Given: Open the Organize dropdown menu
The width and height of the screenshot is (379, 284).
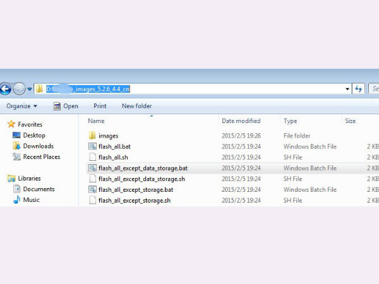Looking at the screenshot, I should pos(21,106).
